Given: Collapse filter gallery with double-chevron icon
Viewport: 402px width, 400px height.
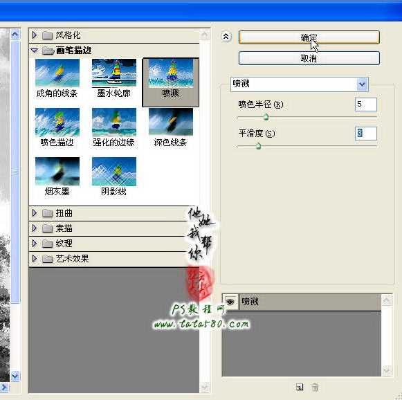Looking at the screenshot, I should click(226, 37).
